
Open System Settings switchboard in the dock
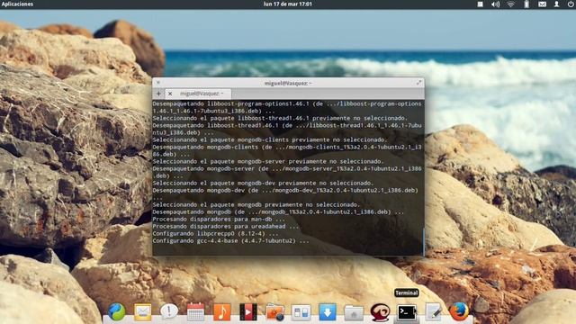pos(301,312)
